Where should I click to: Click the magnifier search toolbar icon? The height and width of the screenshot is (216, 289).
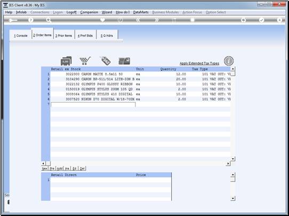click(x=49, y=20)
